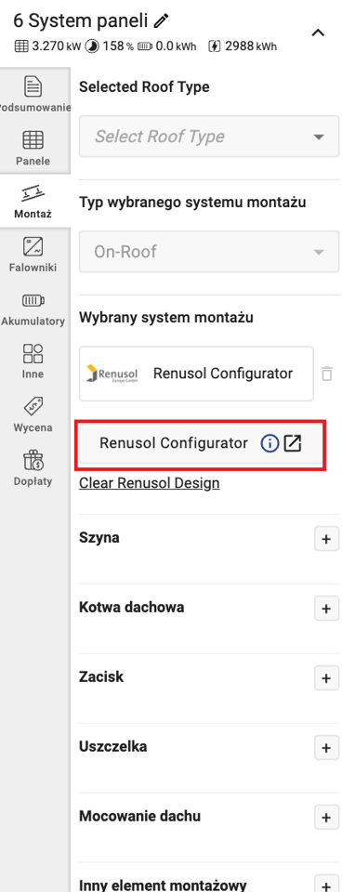The height and width of the screenshot is (892, 342).
Task: Open the Falowniki inverter section
Action: [x=33, y=255]
